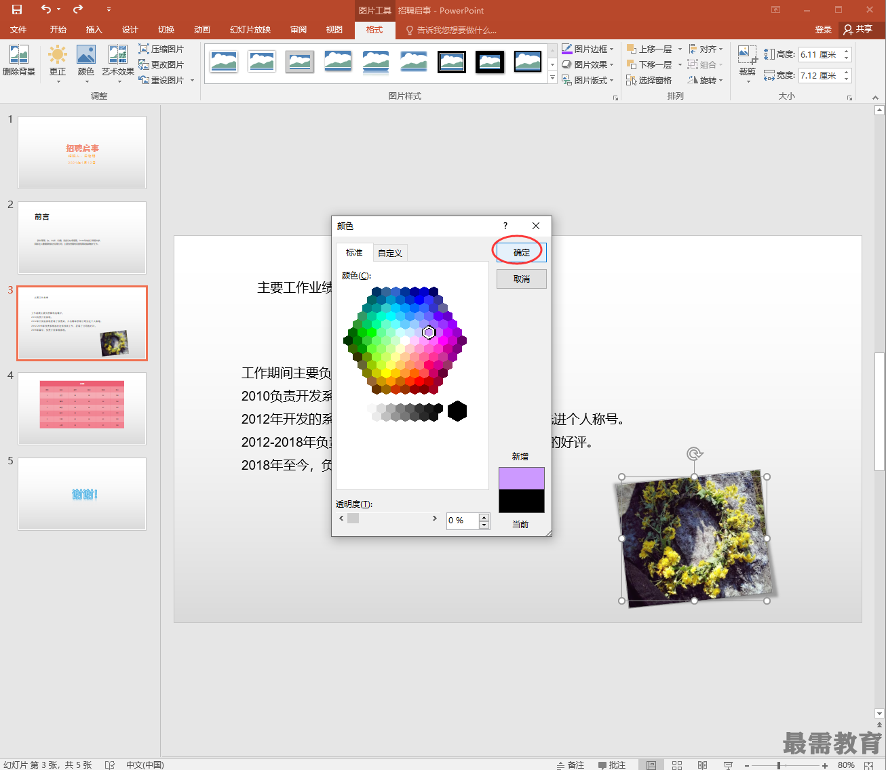Click the rotation handle above the picture
This screenshot has width=886, height=770.
694,453
